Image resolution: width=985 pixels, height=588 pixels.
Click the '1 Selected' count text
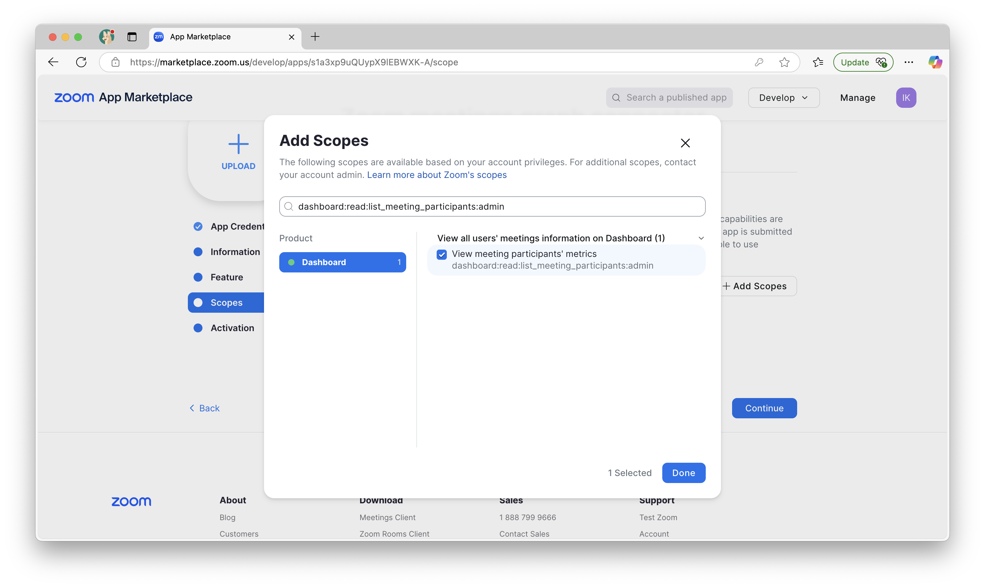click(630, 473)
